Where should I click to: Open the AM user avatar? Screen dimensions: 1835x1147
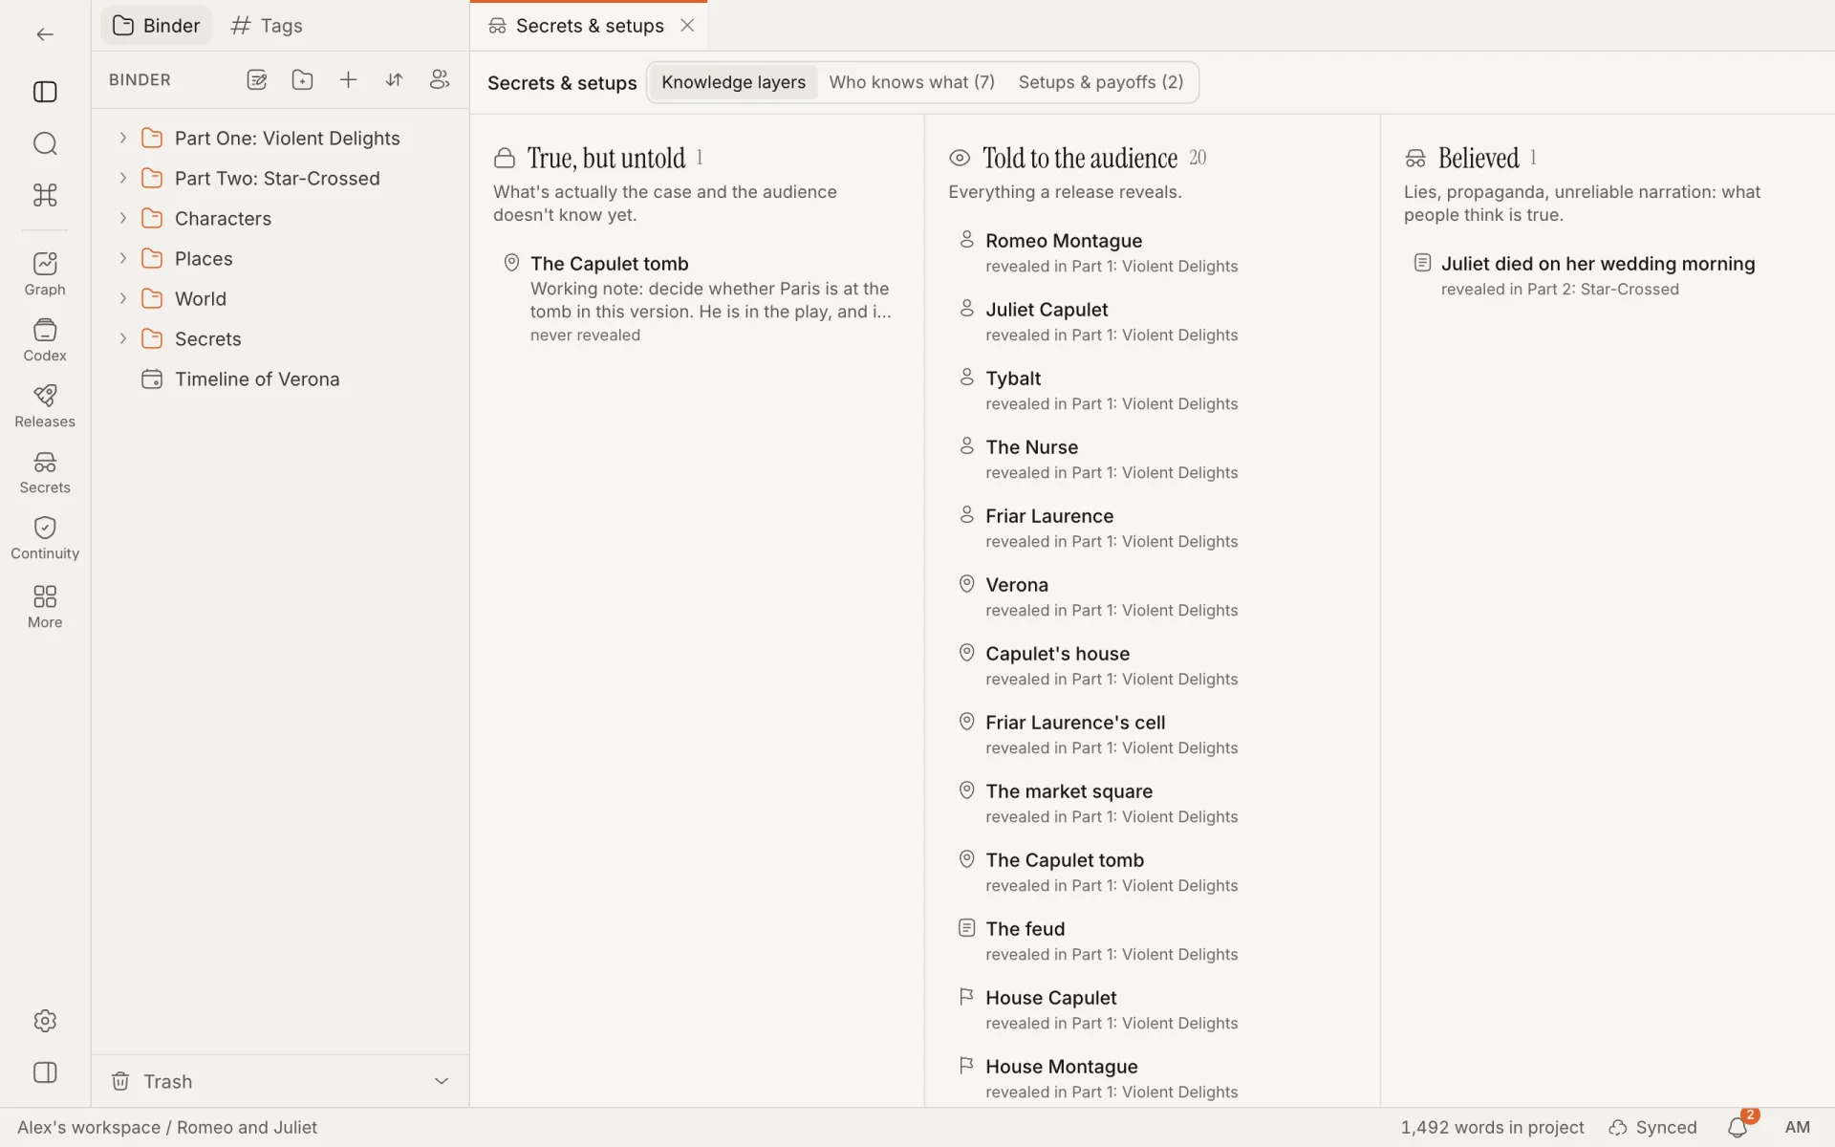(x=1797, y=1128)
